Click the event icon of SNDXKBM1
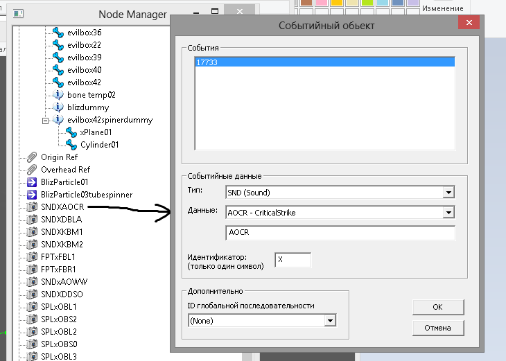The width and height of the screenshot is (506, 361). coord(32,232)
